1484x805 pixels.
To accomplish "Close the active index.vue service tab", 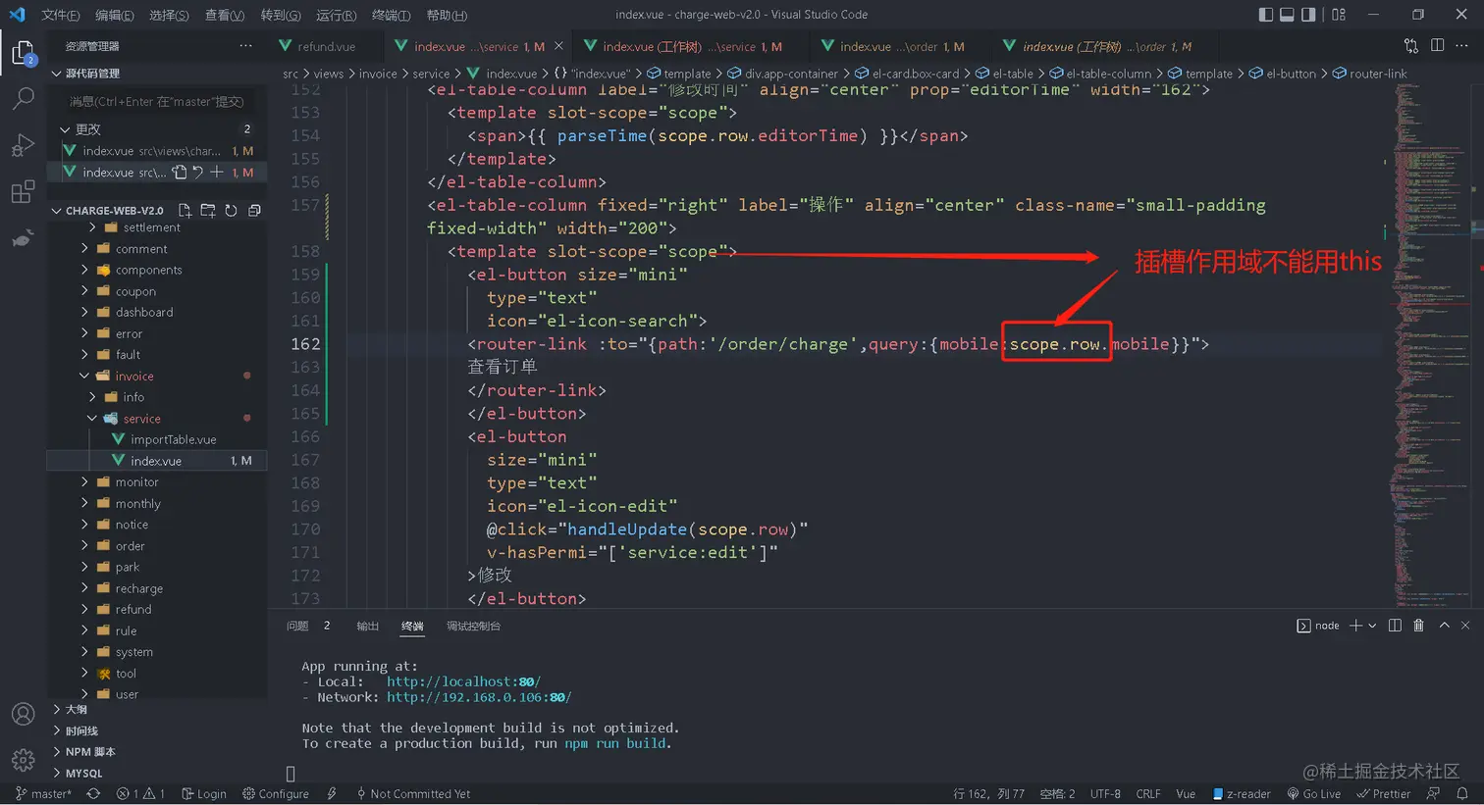I will tap(558, 46).
